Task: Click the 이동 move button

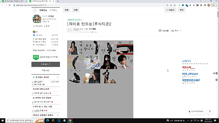Action: pyautogui.click(x=67, y=10)
